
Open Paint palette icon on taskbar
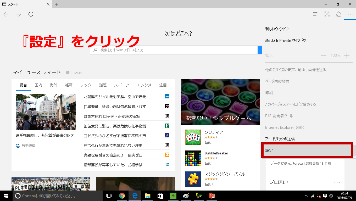point(186,196)
